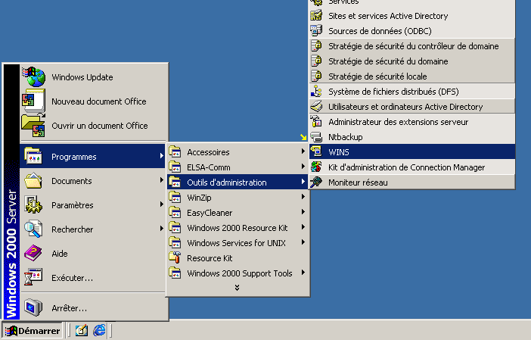Viewport: 531px width, 340px height.
Task: Open Aide help entry
Action: 94,254
